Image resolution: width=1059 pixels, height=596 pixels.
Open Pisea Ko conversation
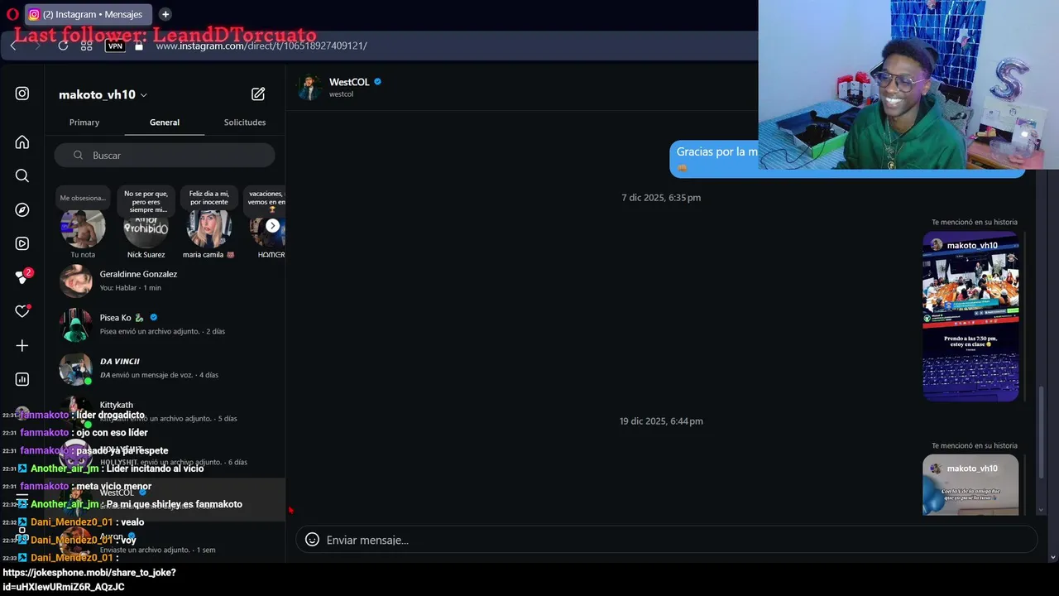165,324
